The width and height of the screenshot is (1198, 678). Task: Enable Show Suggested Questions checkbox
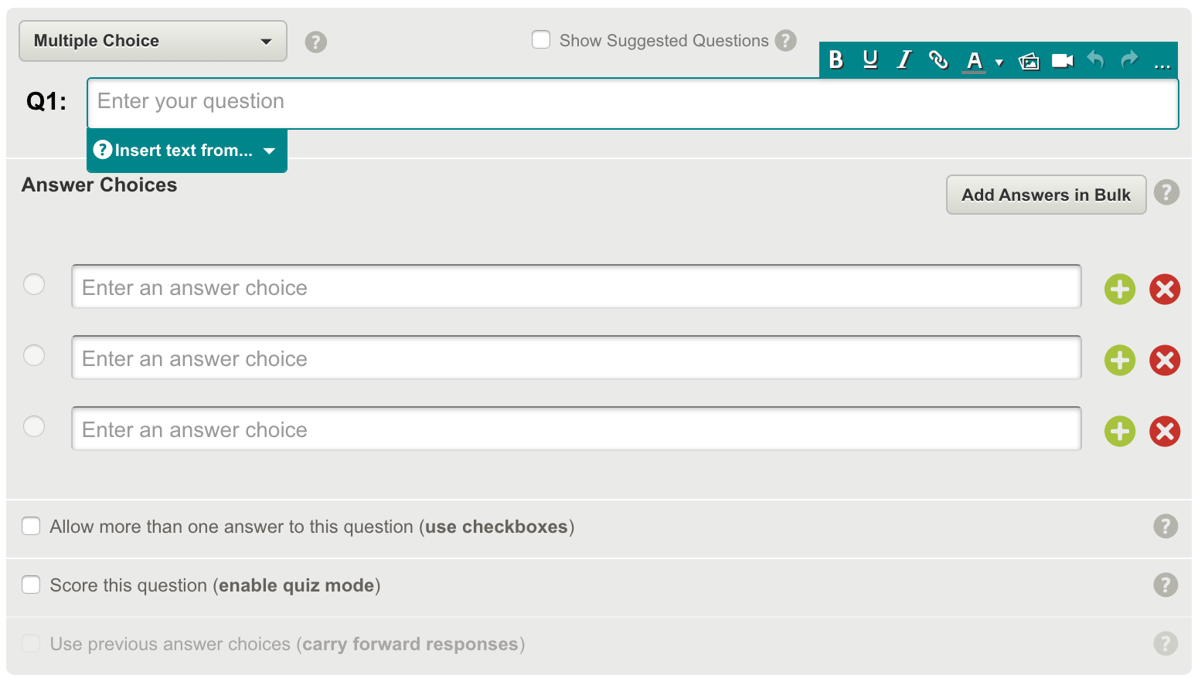point(541,39)
